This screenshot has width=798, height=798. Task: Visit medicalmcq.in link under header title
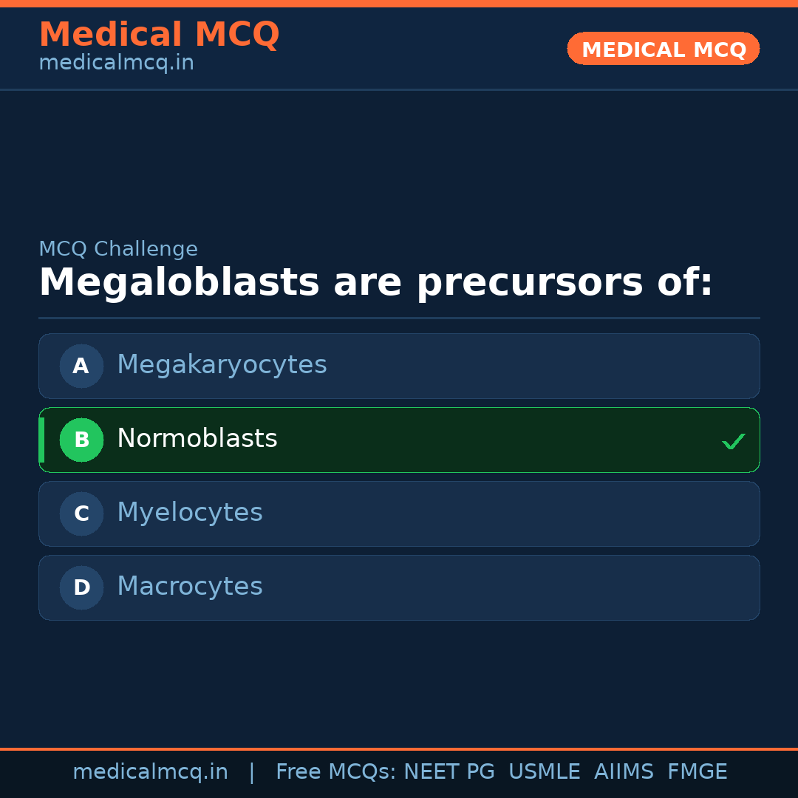(x=116, y=62)
